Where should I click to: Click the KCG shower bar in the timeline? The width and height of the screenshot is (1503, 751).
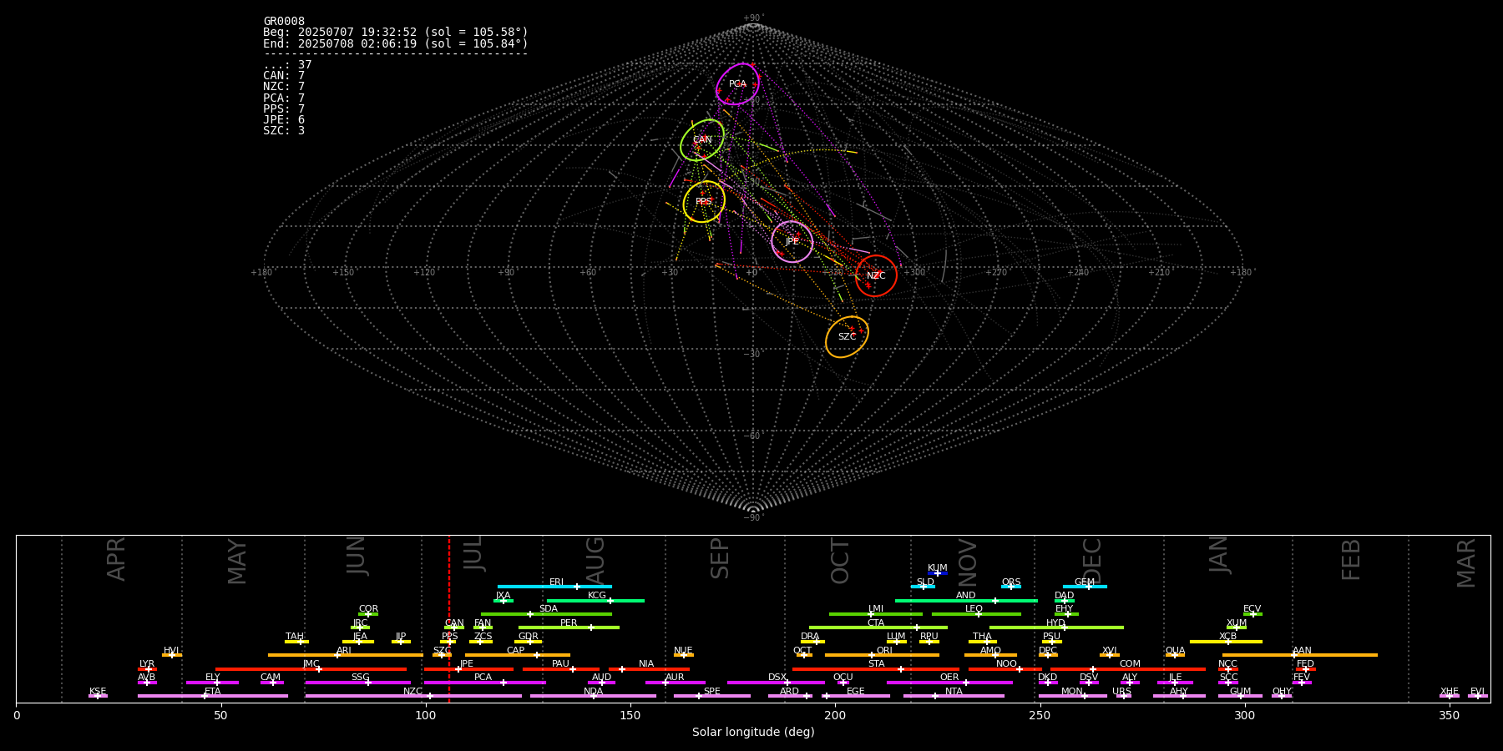595,600
